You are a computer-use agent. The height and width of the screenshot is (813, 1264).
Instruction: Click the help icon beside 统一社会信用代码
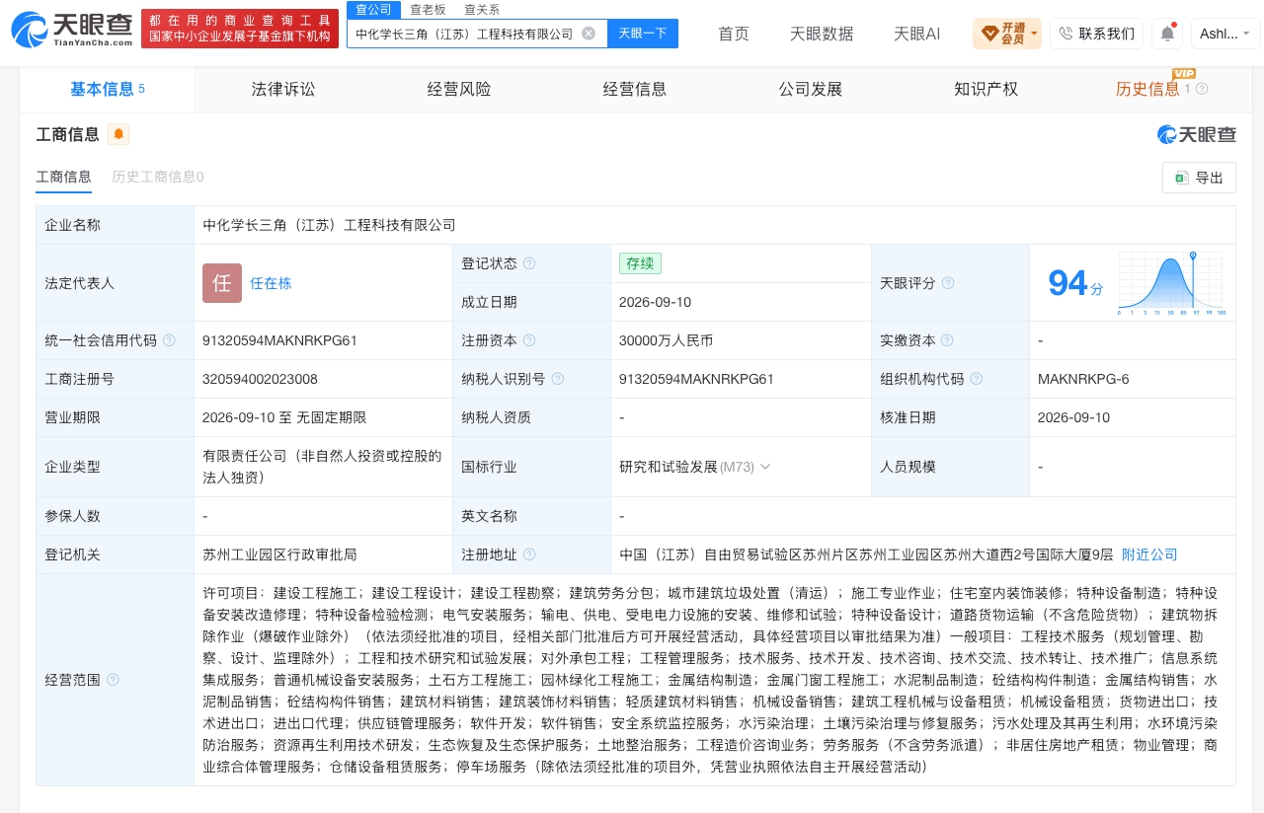[x=169, y=340]
